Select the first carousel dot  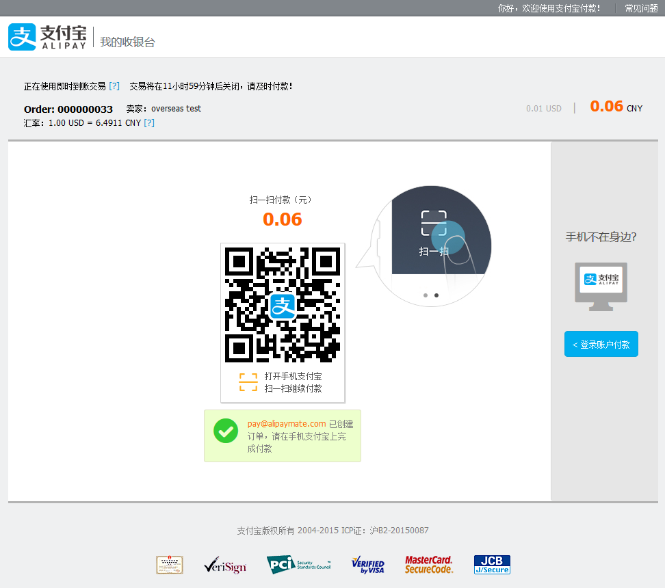pos(425,295)
